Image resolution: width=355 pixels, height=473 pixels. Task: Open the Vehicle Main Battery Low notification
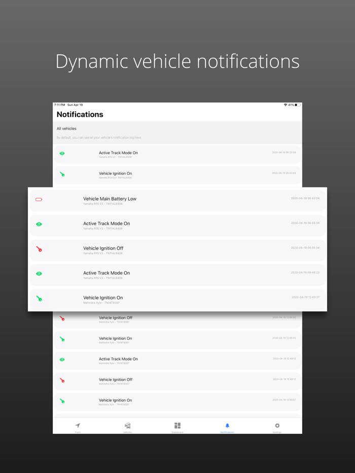[110, 199]
